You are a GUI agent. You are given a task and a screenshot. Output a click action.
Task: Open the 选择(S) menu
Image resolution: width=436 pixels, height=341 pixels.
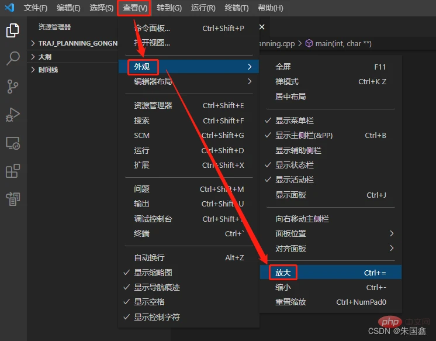102,8
